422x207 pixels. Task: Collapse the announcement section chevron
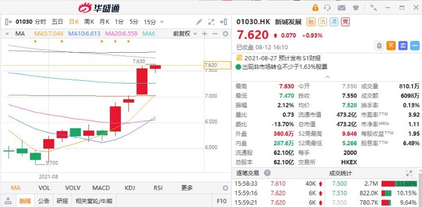pos(327,77)
